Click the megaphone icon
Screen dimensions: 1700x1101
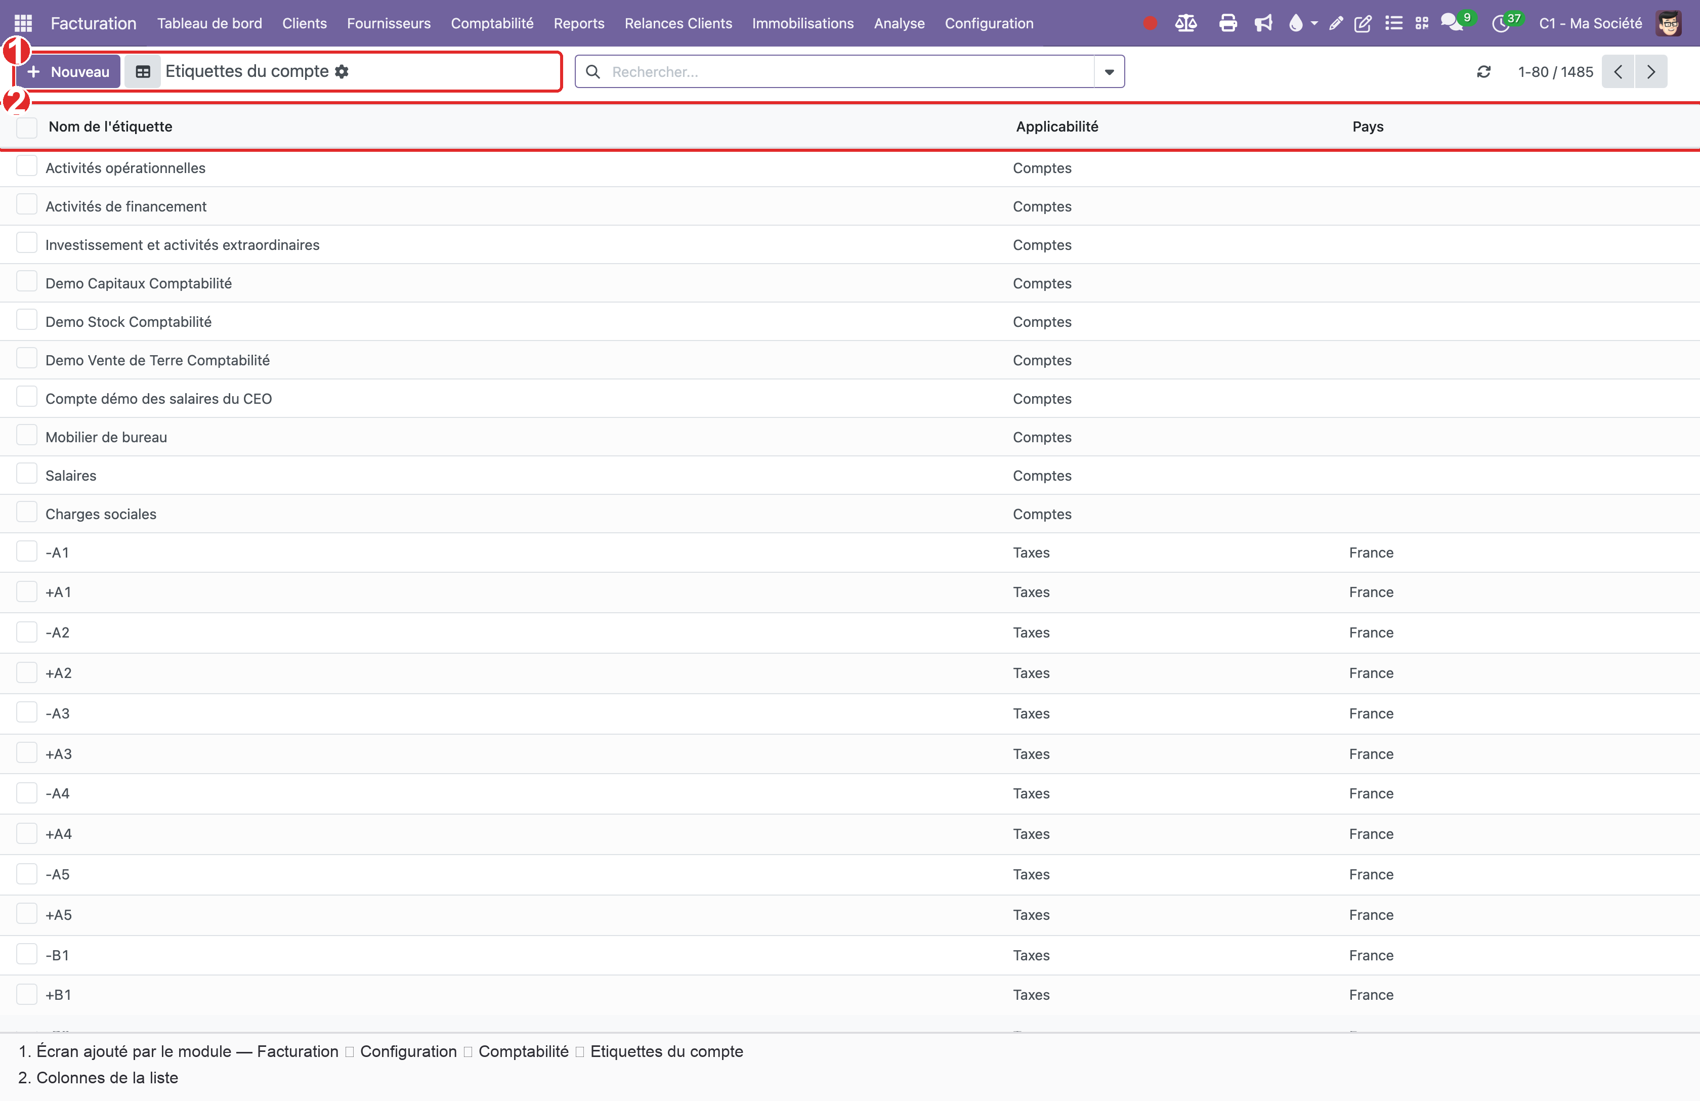(x=1263, y=23)
